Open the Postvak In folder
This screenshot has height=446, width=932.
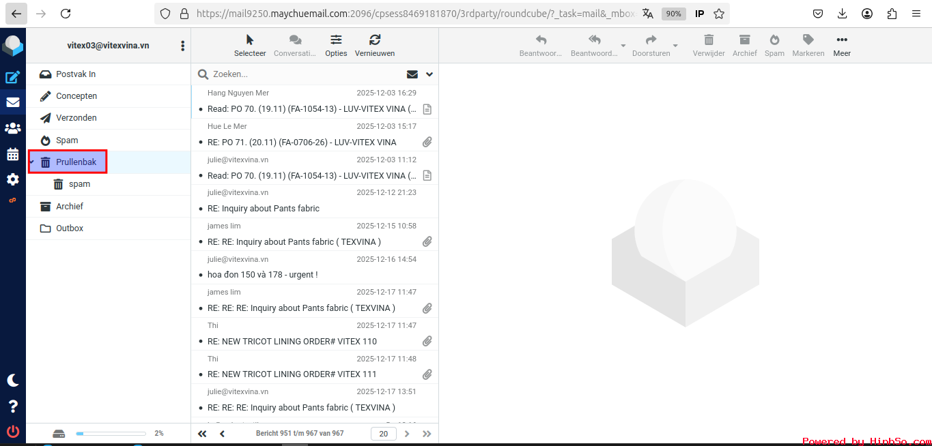click(x=75, y=74)
